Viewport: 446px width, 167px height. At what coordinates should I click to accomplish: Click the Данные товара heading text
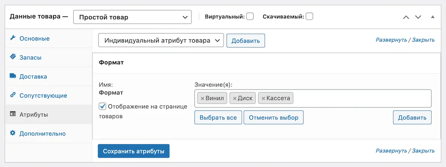tap(36, 17)
